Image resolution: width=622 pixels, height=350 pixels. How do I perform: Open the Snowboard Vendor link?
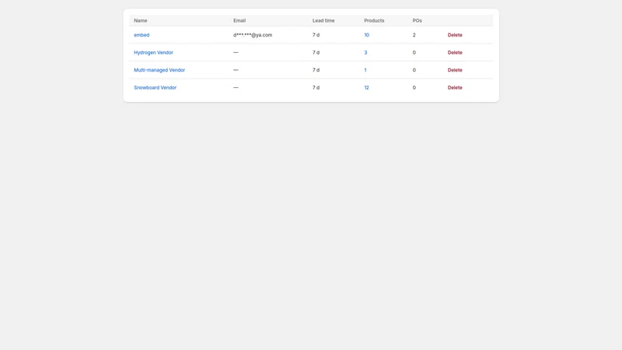(155, 87)
